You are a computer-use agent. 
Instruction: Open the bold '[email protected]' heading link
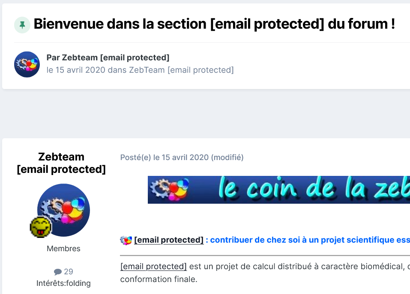(x=169, y=240)
